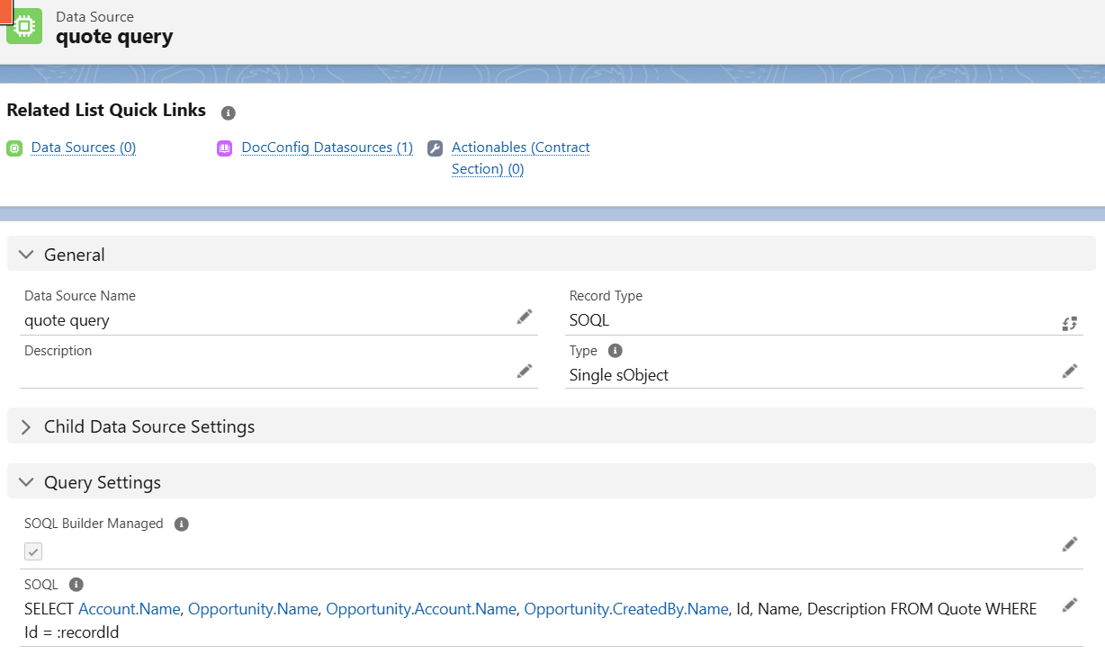
Task: Collapse the General section
Action: (x=25, y=255)
